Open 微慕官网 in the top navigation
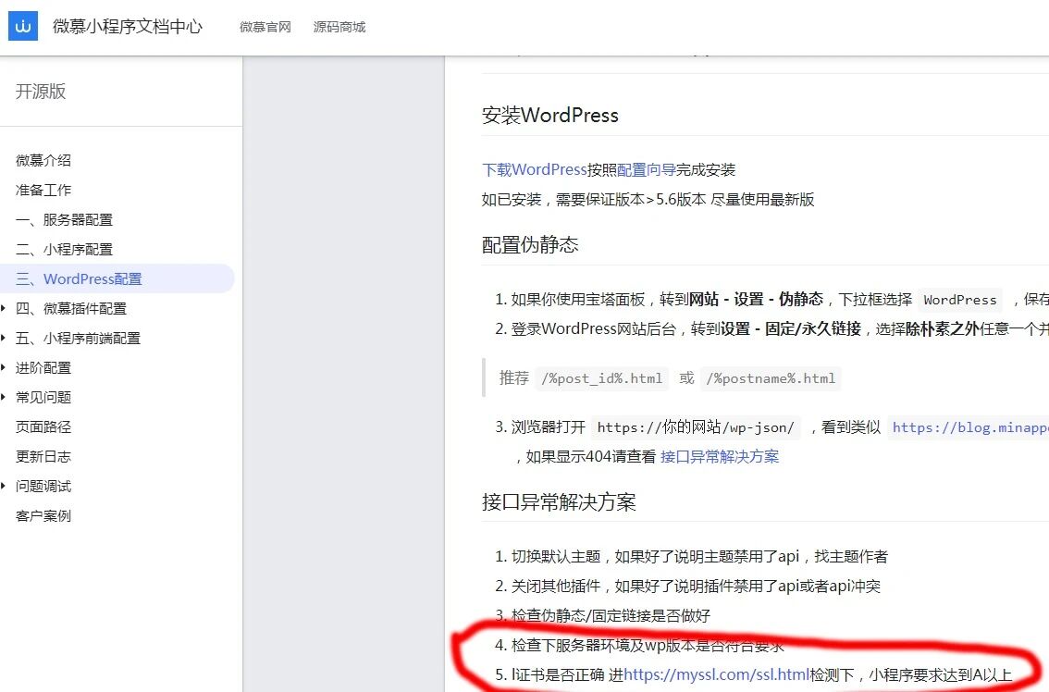The width and height of the screenshot is (1049, 692). (x=265, y=27)
